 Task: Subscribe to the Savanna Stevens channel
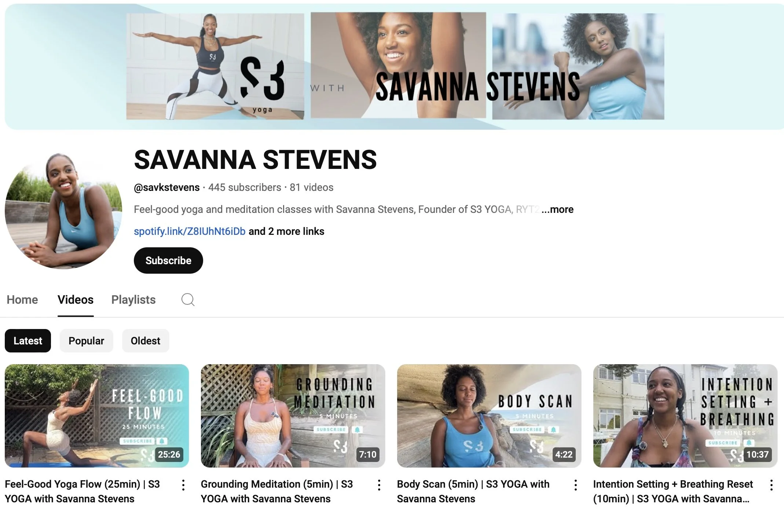(x=168, y=260)
